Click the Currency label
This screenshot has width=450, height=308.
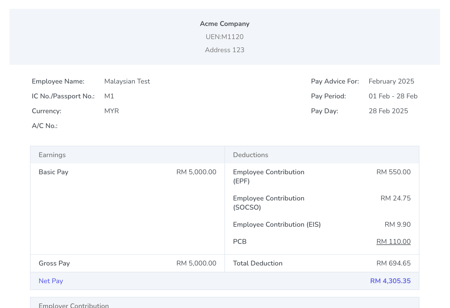point(47,111)
